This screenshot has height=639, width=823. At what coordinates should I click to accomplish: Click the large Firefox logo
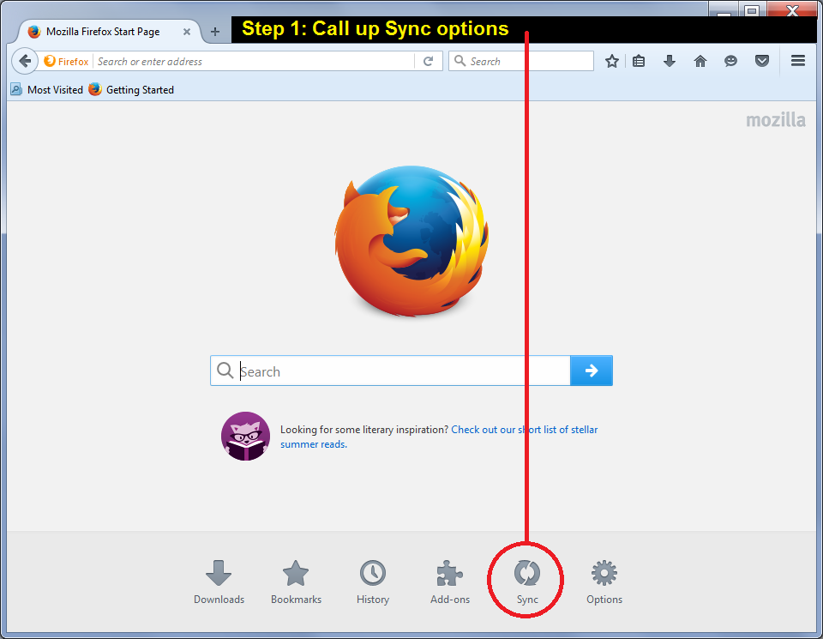tap(411, 242)
